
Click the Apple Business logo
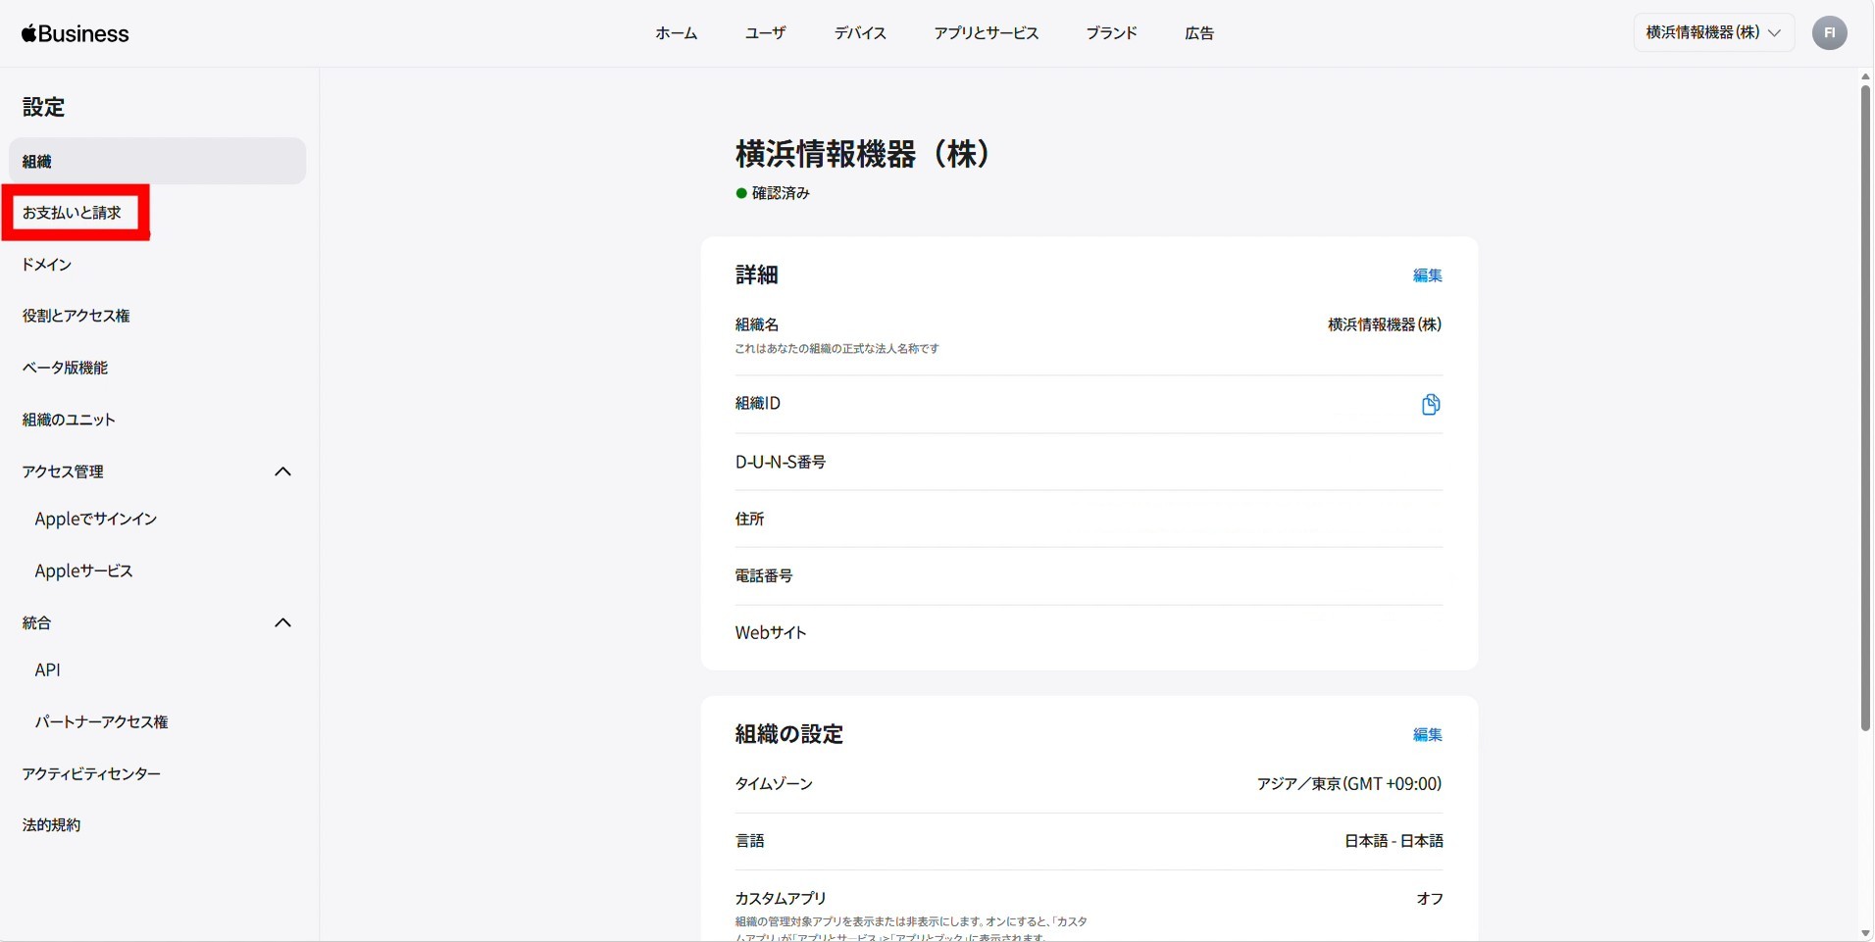[x=76, y=33]
